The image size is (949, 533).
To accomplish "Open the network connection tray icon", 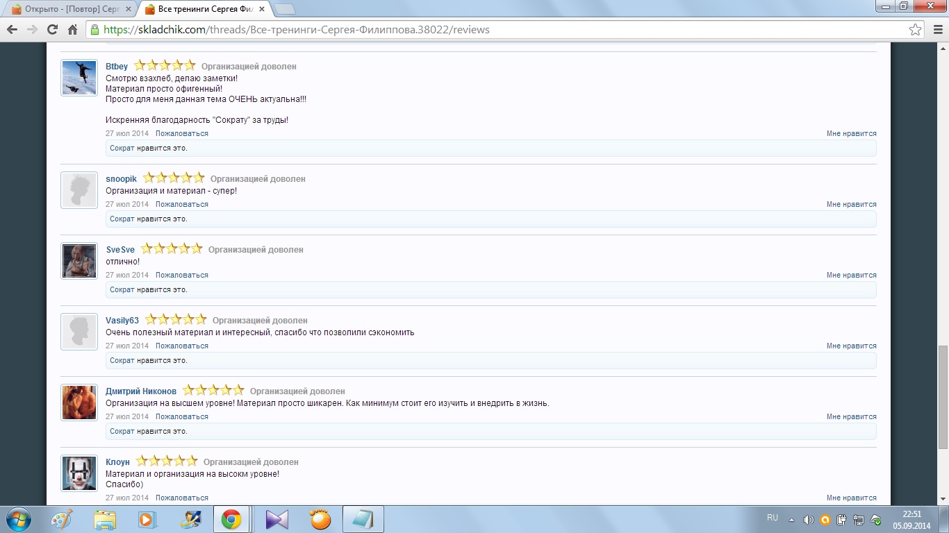I will 859,519.
